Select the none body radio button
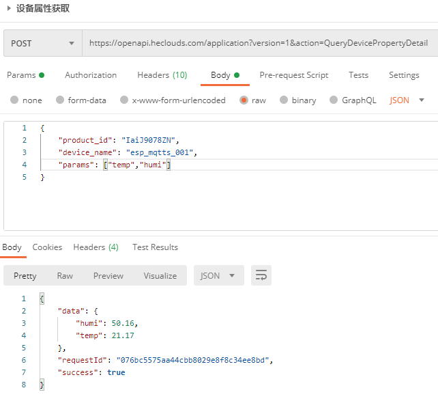 (x=14, y=100)
